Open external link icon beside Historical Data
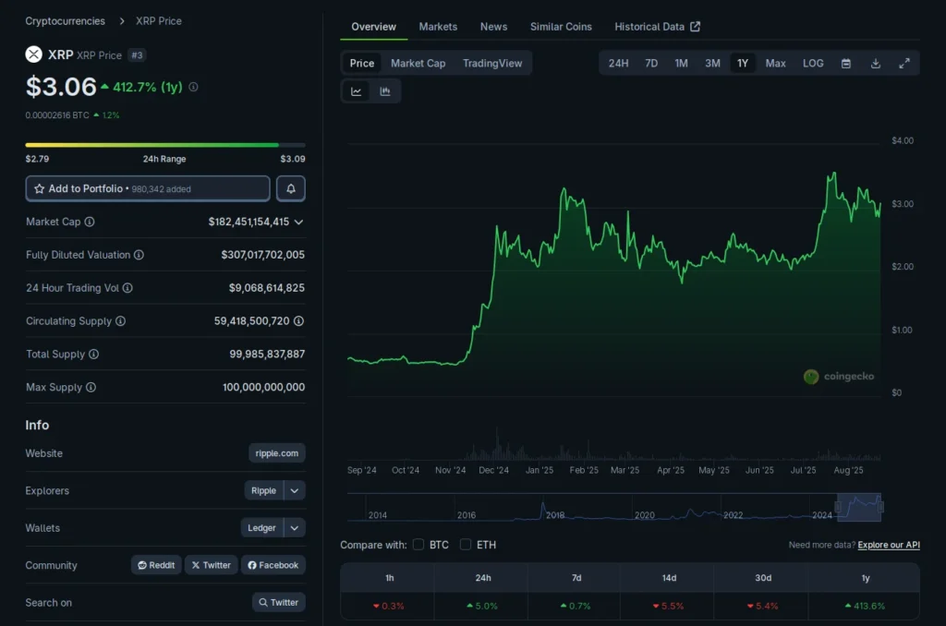This screenshot has height=626, width=946. click(695, 27)
